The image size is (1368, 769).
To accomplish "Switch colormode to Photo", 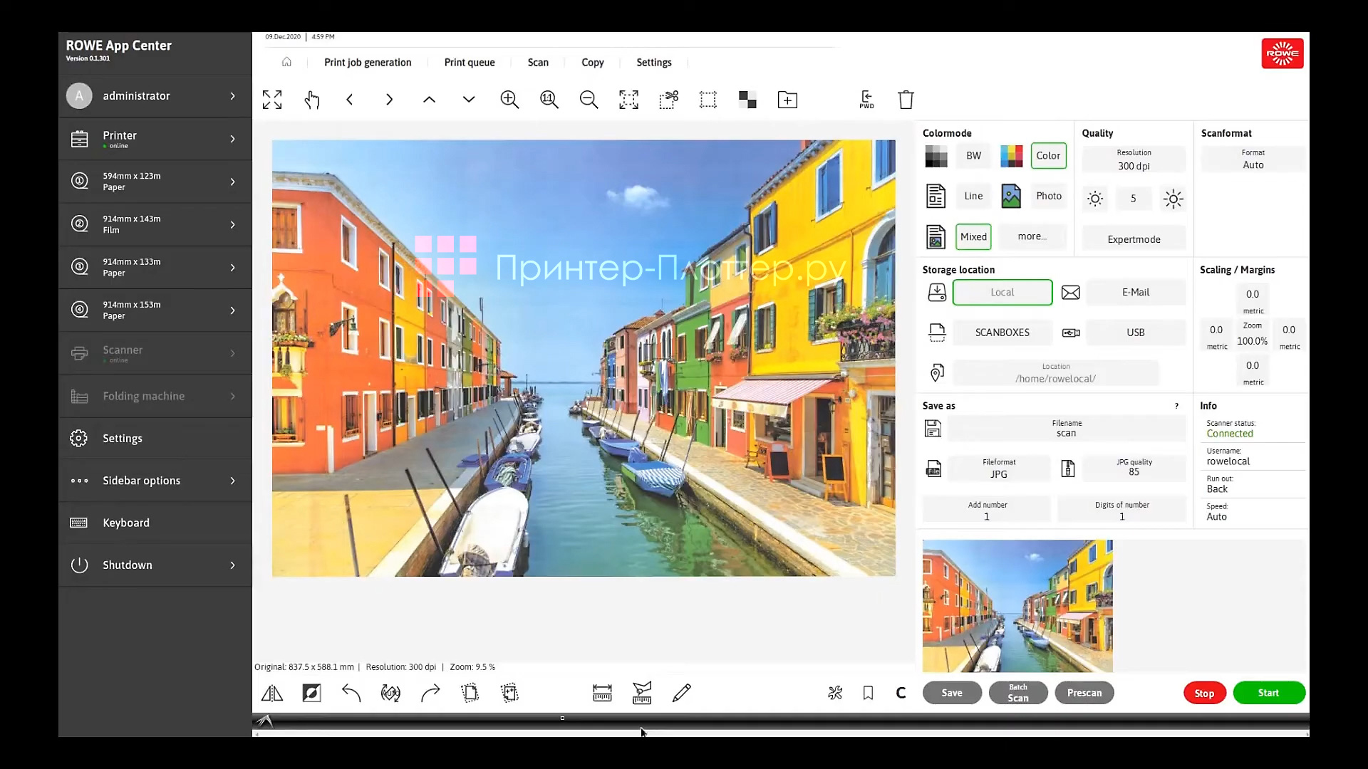I will pos(1048,196).
